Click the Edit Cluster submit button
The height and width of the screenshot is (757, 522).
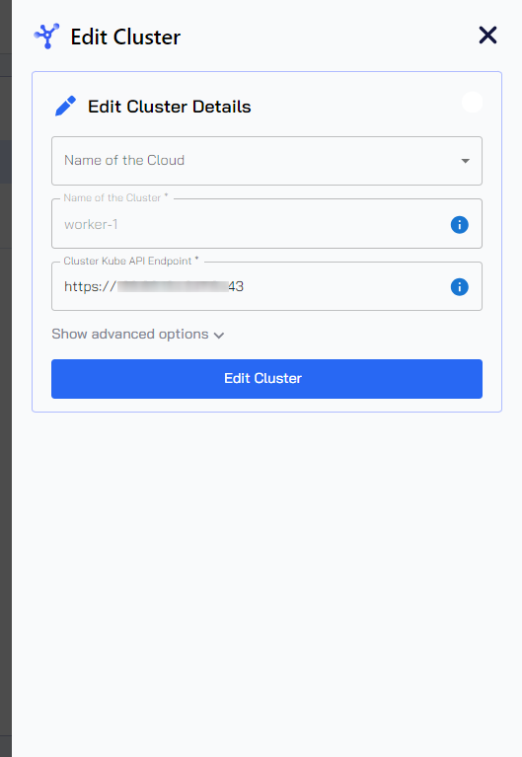[266, 379]
